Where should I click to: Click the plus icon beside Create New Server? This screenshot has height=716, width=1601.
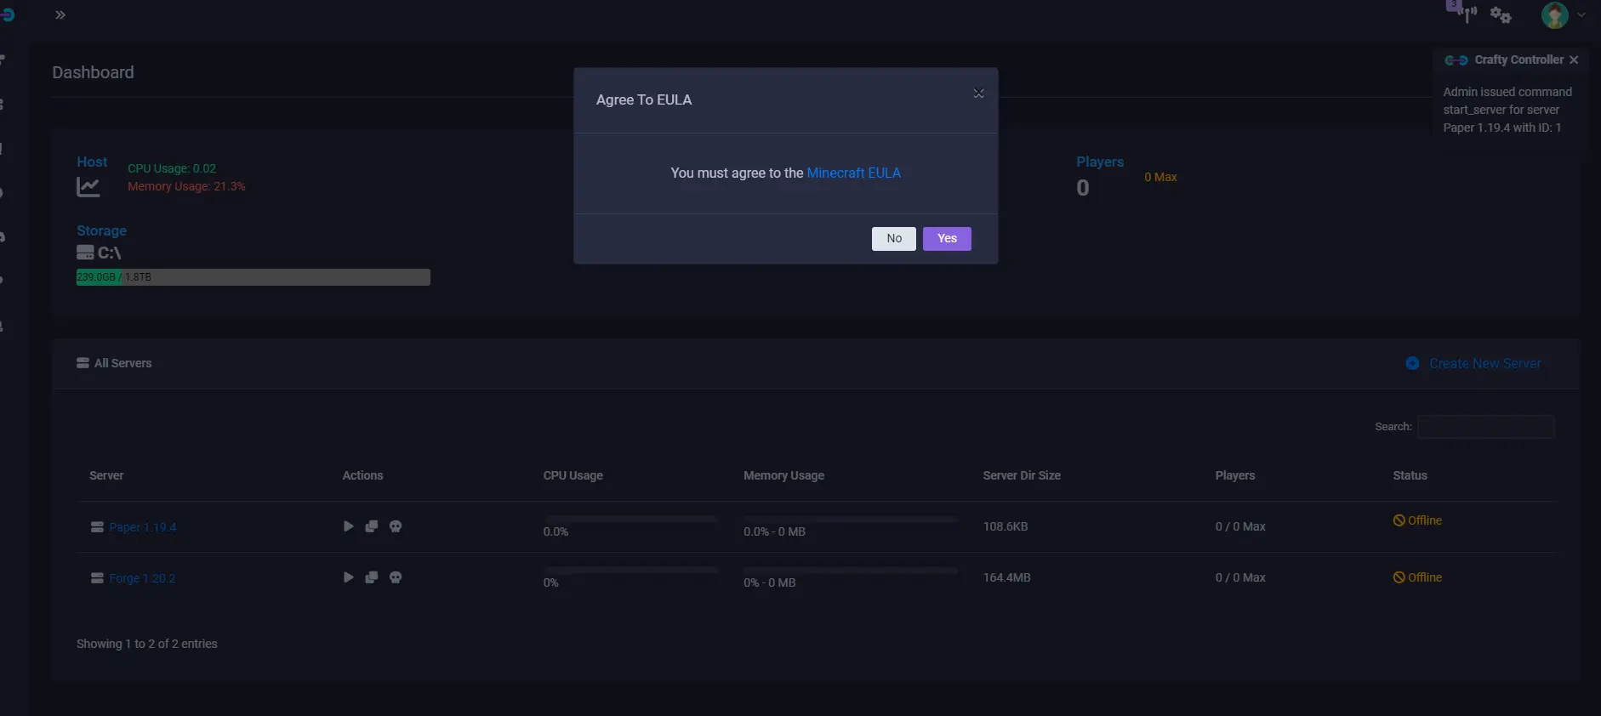pos(1412,363)
